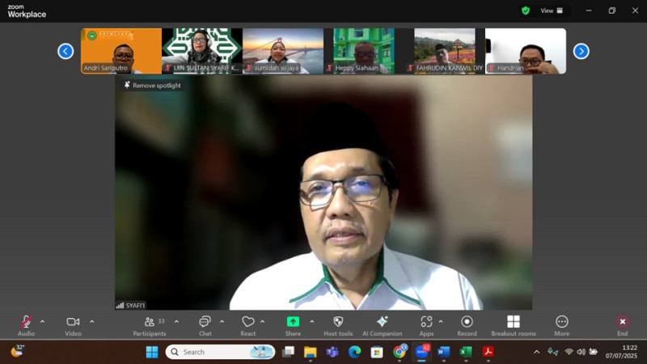Open the React heart menu

(248, 326)
